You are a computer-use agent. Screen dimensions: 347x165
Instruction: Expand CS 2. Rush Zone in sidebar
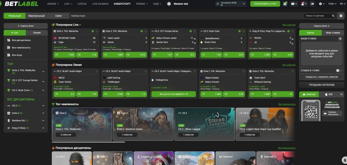pos(43,90)
